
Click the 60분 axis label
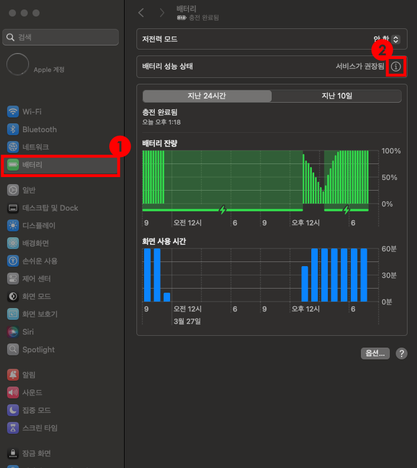389,249
